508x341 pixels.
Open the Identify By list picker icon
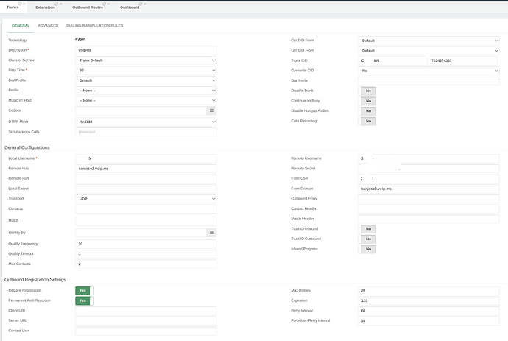coord(211,233)
